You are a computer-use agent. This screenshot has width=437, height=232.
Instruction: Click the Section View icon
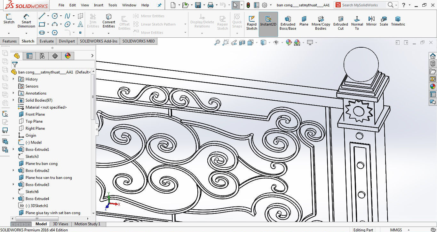click(242, 43)
